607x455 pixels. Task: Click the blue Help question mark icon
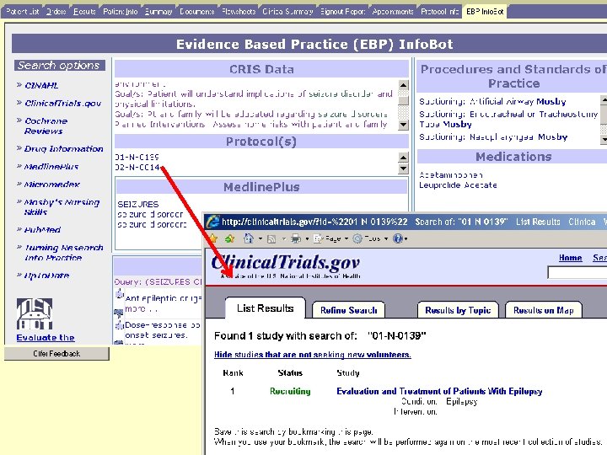(x=397, y=238)
